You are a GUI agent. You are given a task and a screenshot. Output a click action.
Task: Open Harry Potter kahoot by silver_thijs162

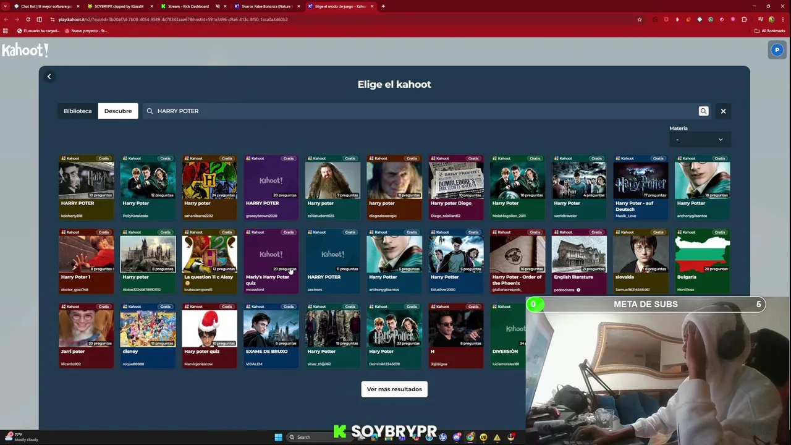pos(332,336)
